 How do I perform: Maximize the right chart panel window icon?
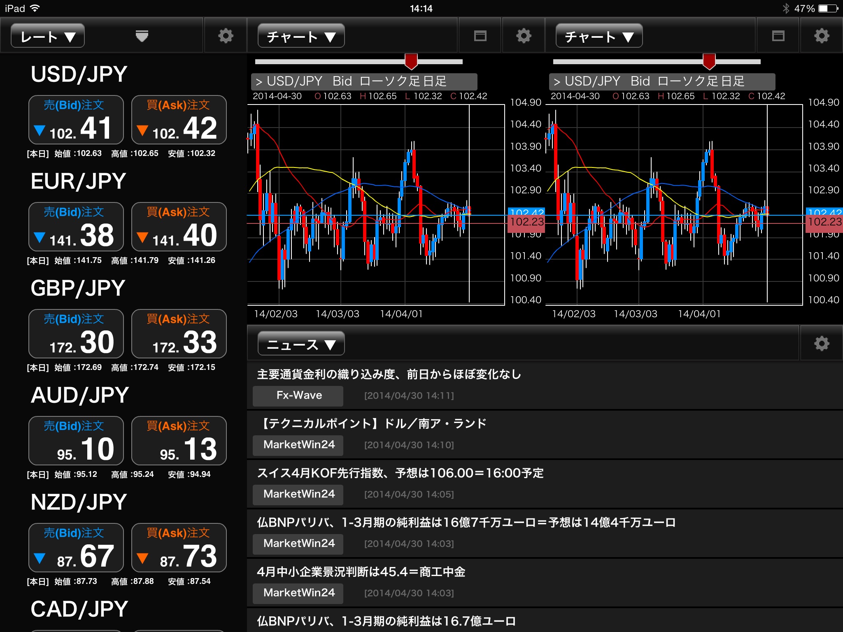click(x=778, y=36)
